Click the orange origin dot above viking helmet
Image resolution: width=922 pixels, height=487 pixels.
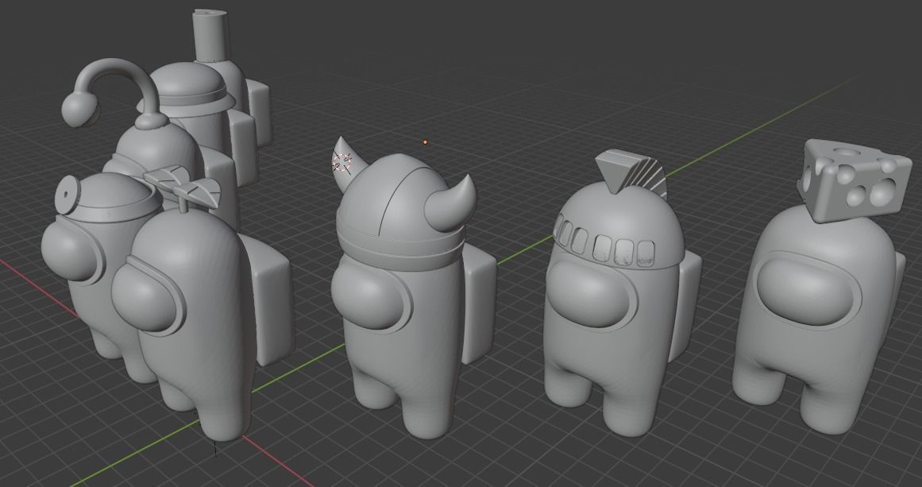[x=425, y=141]
